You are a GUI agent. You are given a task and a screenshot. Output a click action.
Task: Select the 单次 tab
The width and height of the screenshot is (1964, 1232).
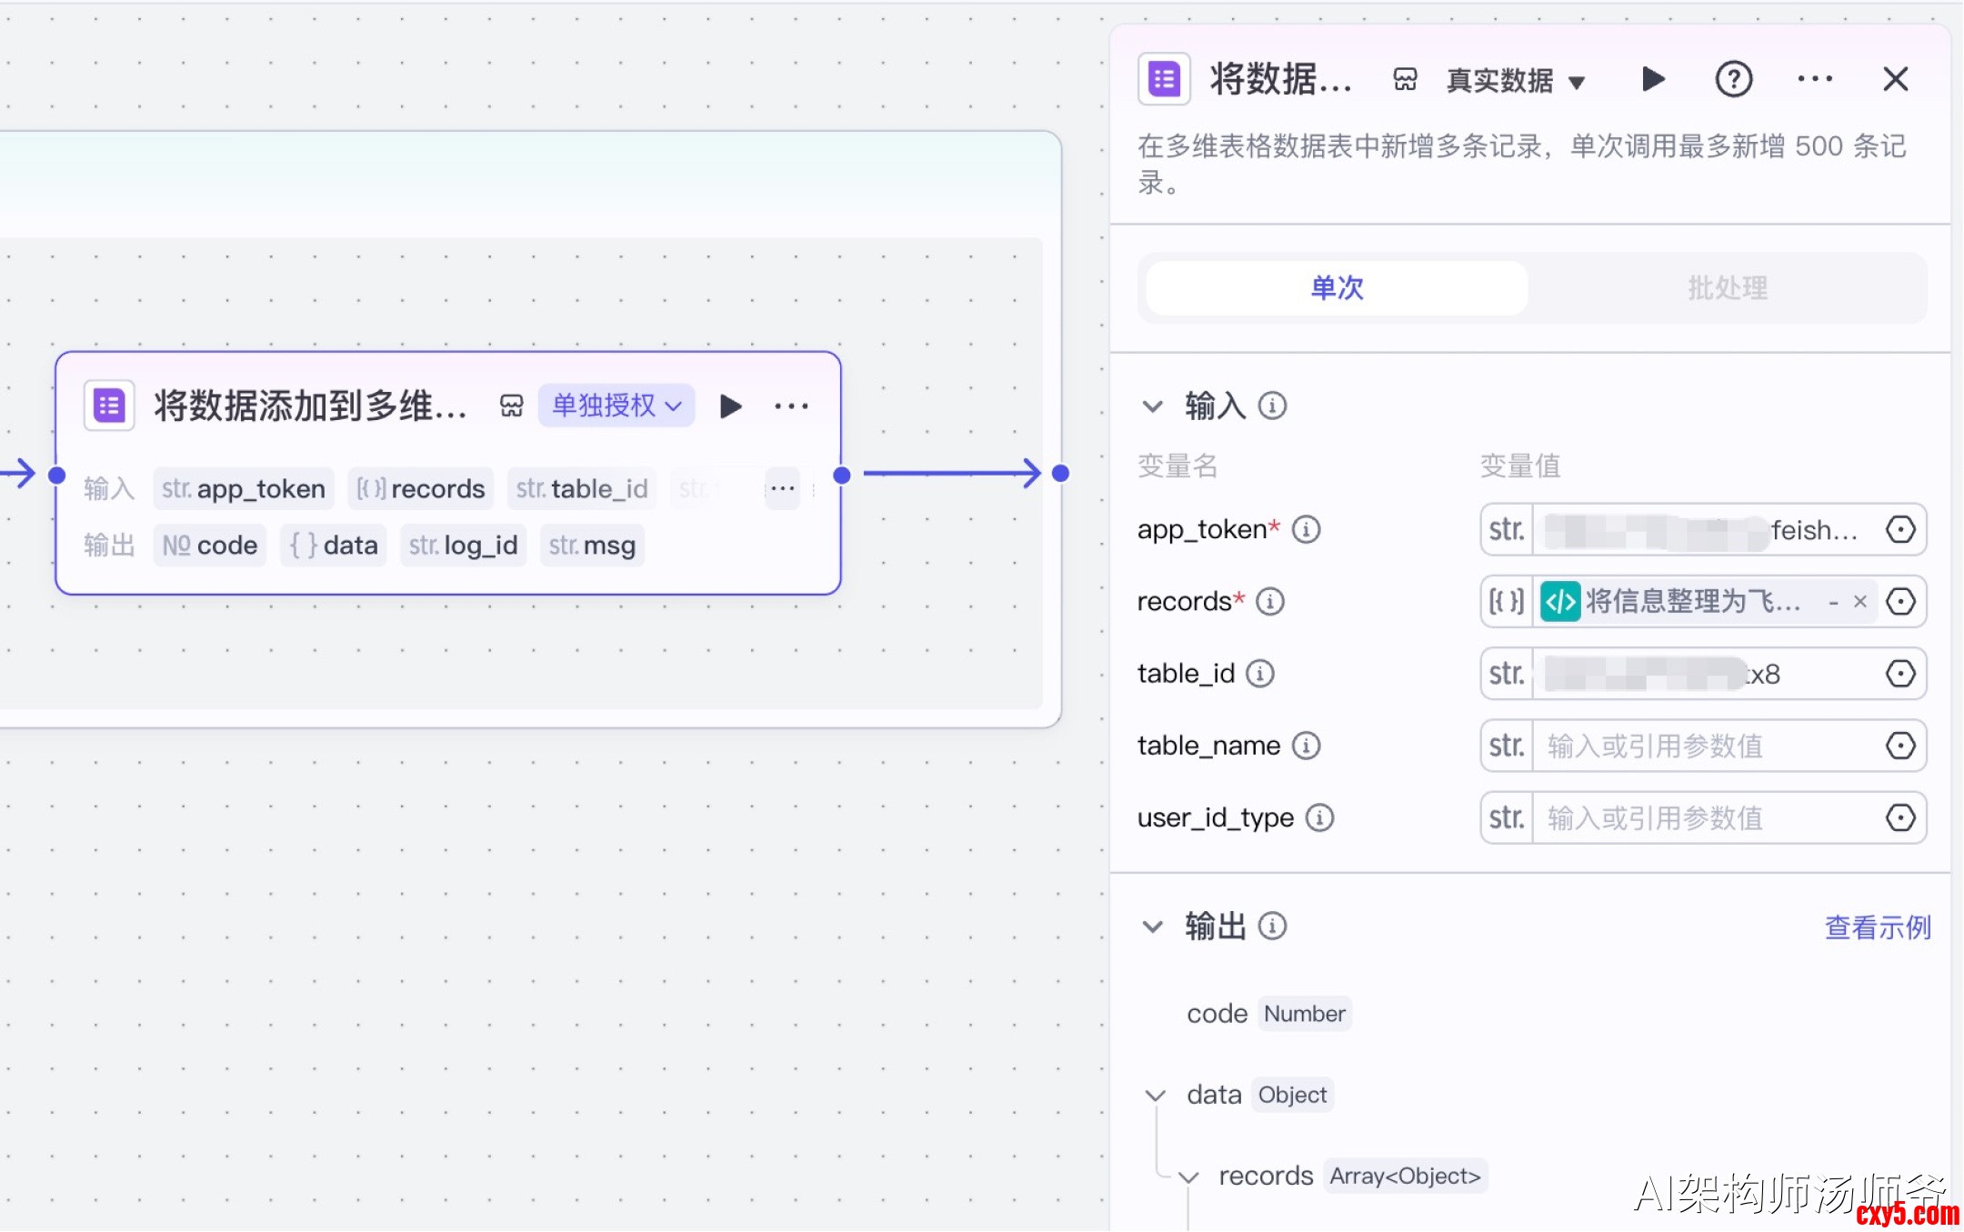(x=1337, y=288)
